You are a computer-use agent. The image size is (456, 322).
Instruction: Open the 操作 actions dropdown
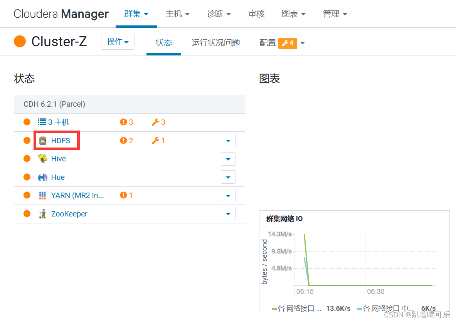click(118, 42)
